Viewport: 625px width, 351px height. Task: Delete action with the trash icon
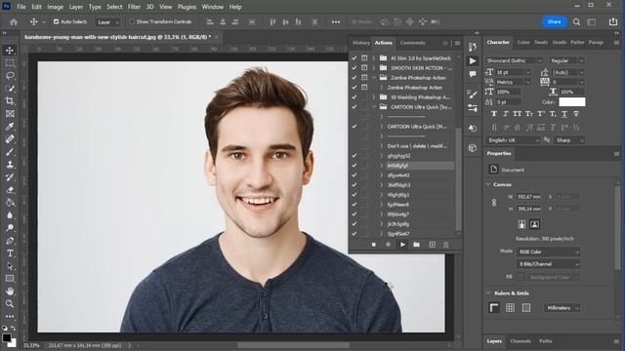tap(446, 245)
